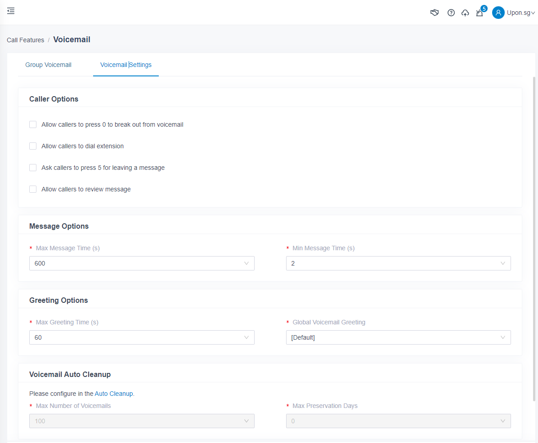
Task: Expand the Upon.sg account menu
Action: 520,13
